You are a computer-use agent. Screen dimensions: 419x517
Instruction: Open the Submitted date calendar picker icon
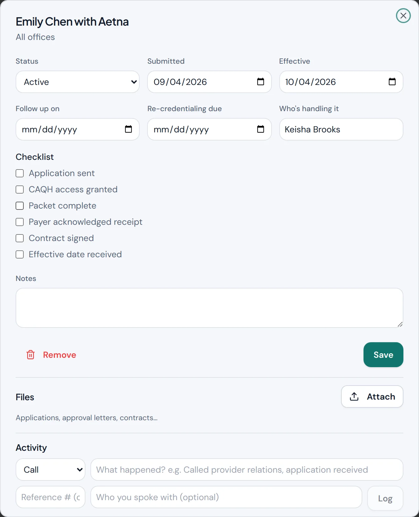(260, 82)
